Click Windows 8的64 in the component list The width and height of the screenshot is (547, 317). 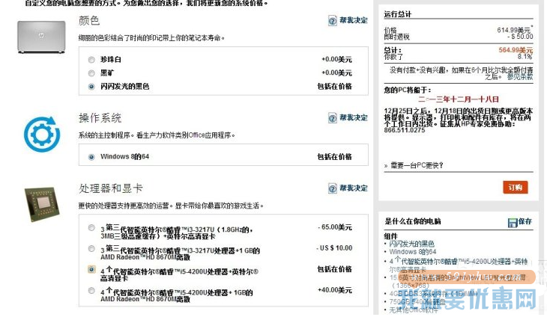(412, 252)
